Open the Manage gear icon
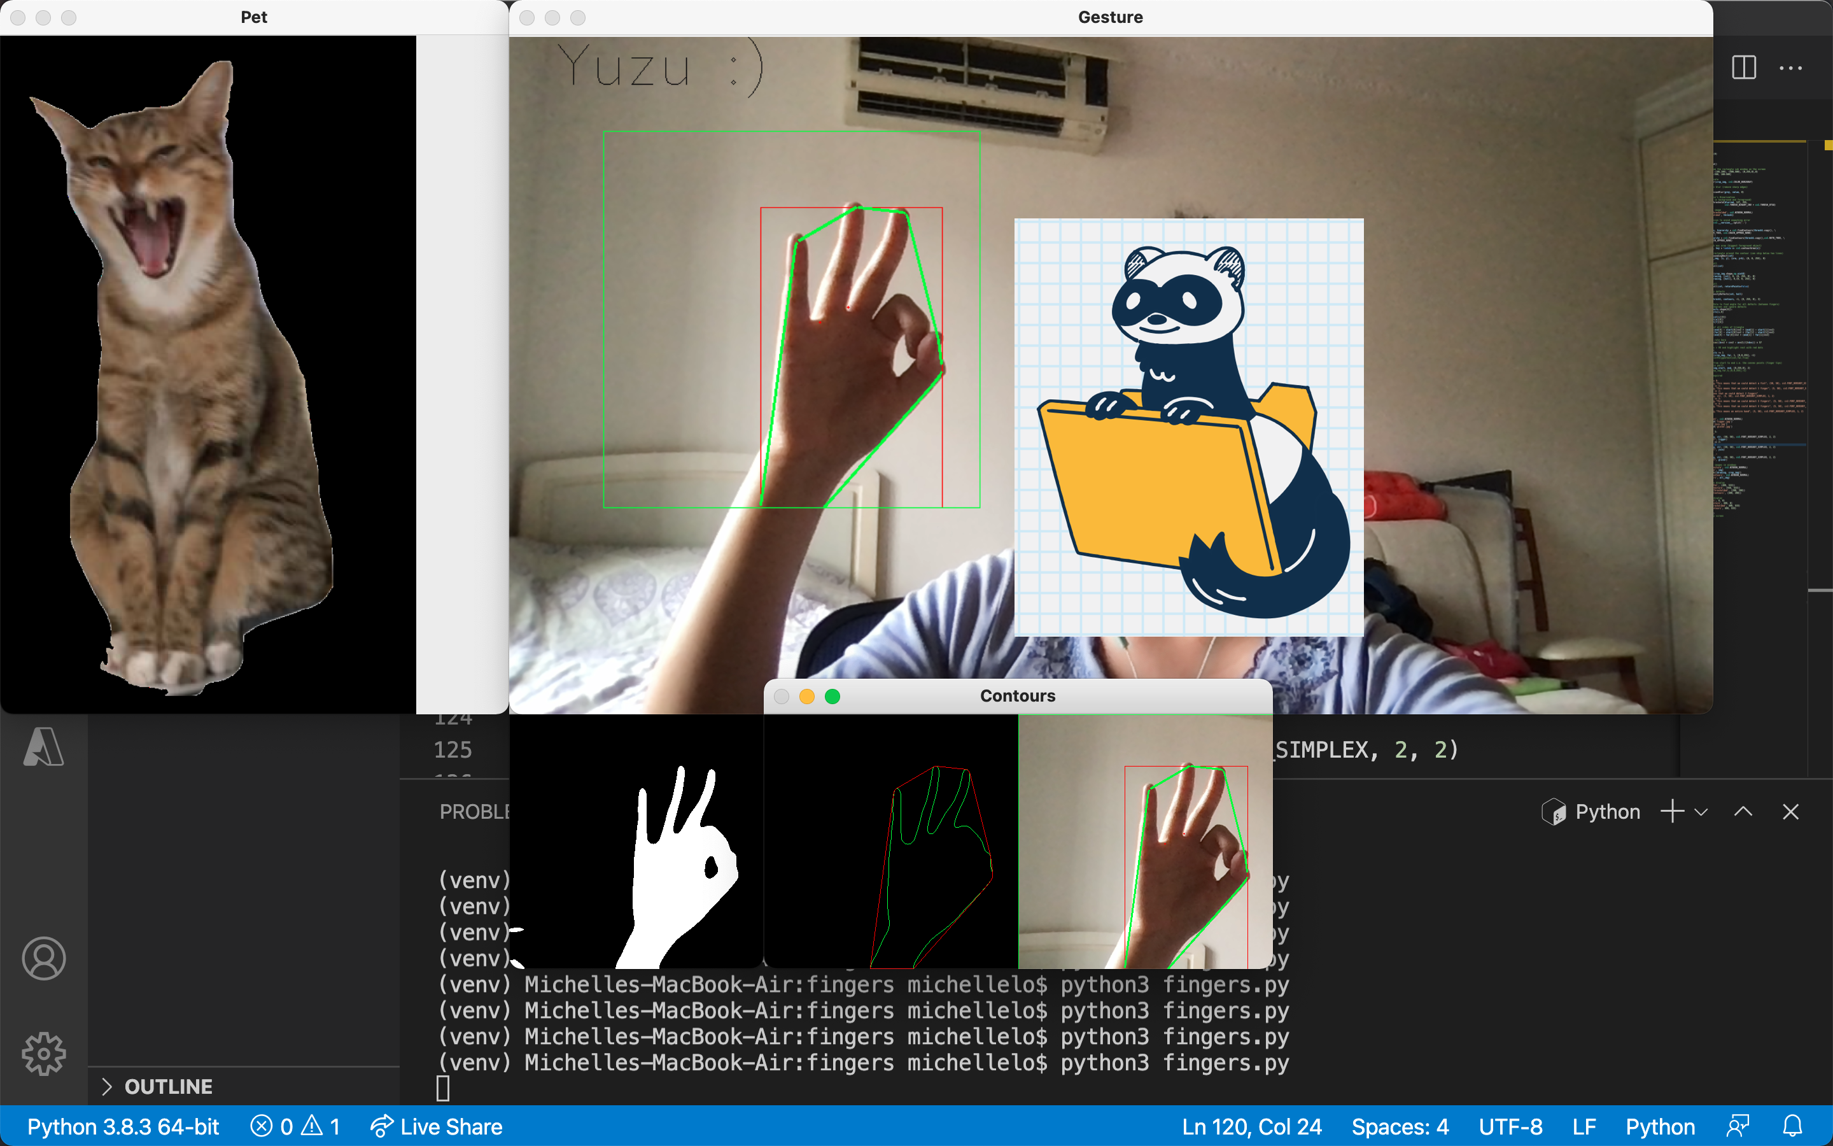Viewport: 1833px width, 1146px height. pos(43,1054)
